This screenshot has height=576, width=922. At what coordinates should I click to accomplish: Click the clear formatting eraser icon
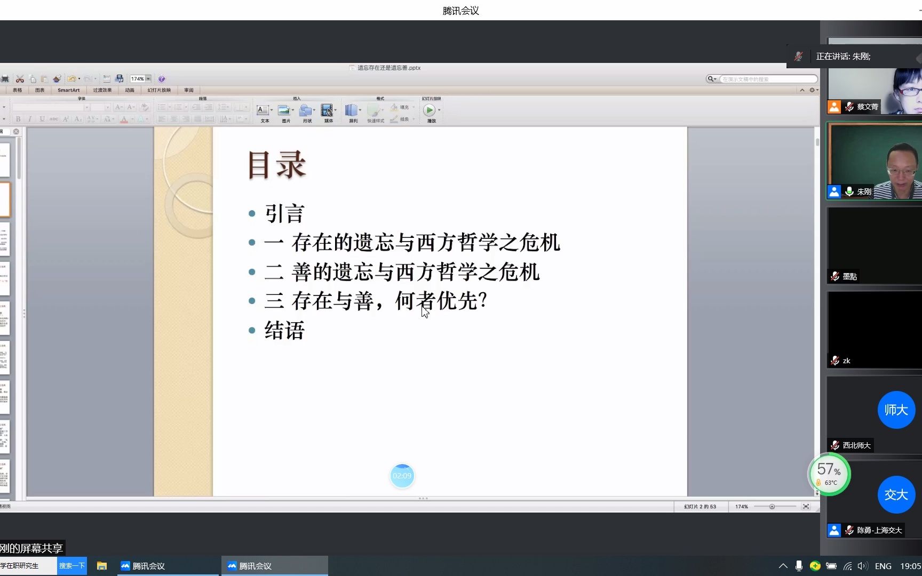tap(145, 107)
